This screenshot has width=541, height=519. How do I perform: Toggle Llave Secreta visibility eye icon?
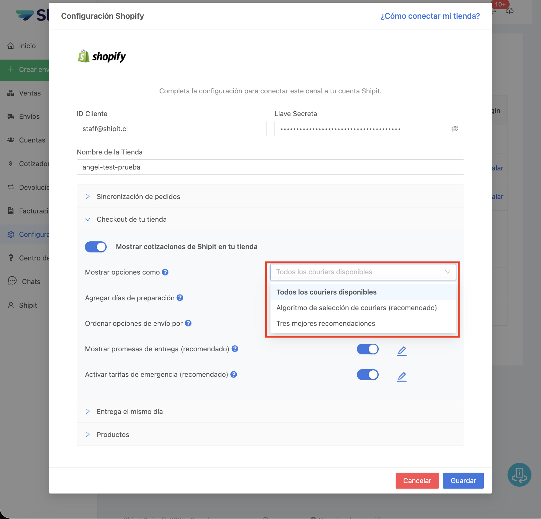tap(455, 129)
